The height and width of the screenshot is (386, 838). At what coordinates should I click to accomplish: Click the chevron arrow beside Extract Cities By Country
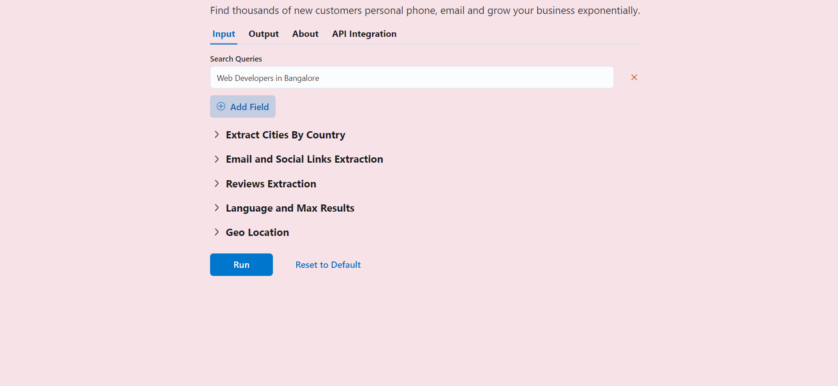pyautogui.click(x=217, y=135)
